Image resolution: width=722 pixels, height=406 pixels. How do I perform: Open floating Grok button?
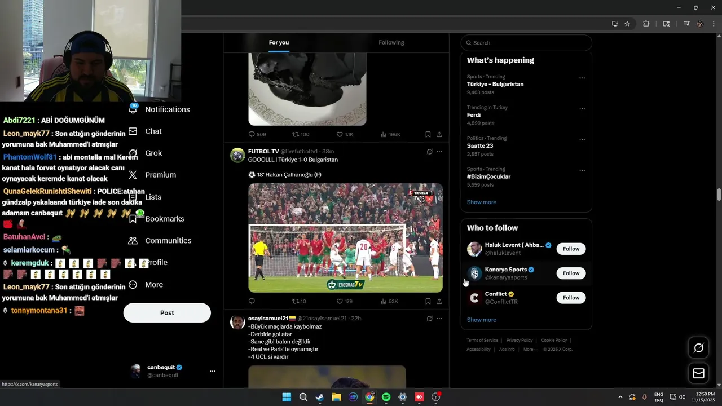[698, 348]
